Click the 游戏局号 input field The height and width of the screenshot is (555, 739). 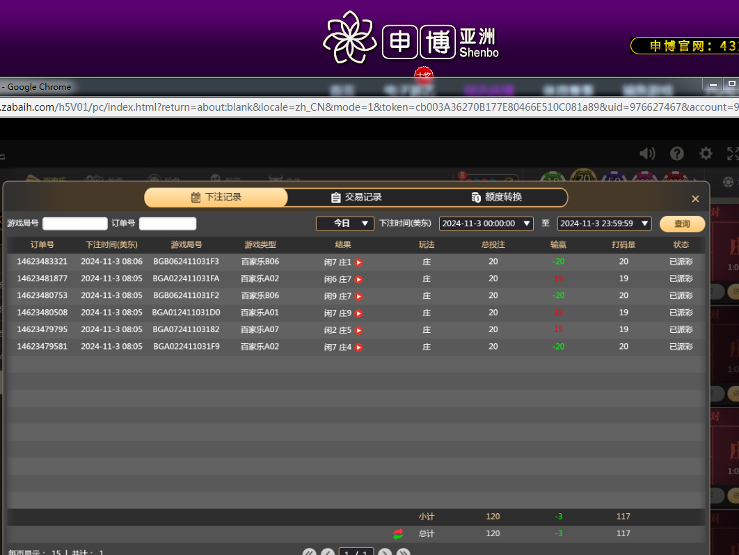pyautogui.click(x=75, y=224)
